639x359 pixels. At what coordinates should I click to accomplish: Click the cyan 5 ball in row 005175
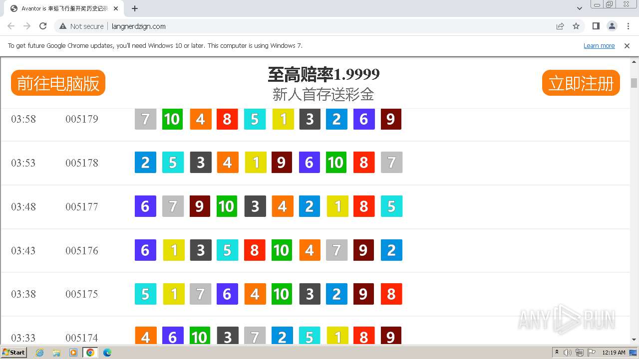[145, 294]
